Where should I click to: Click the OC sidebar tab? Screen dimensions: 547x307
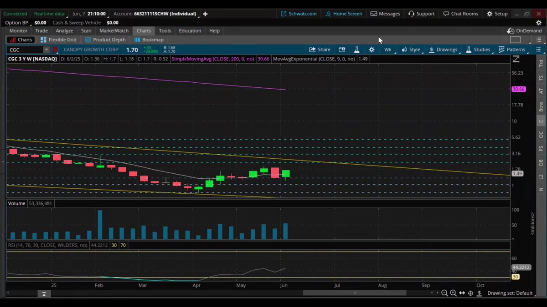point(541,135)
